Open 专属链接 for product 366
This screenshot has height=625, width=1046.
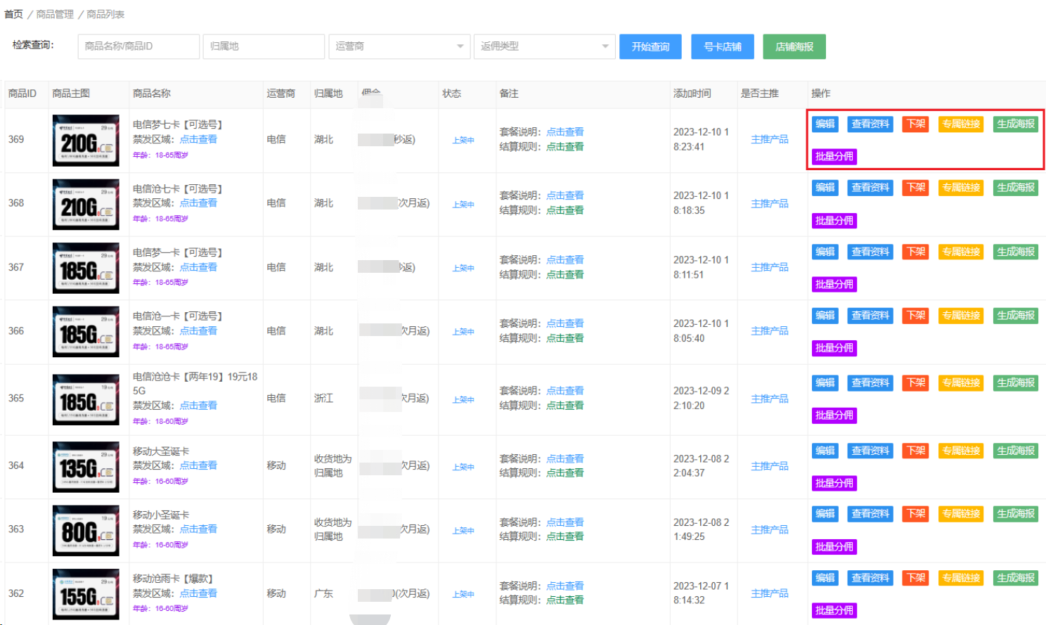click(x=960, y=316)
